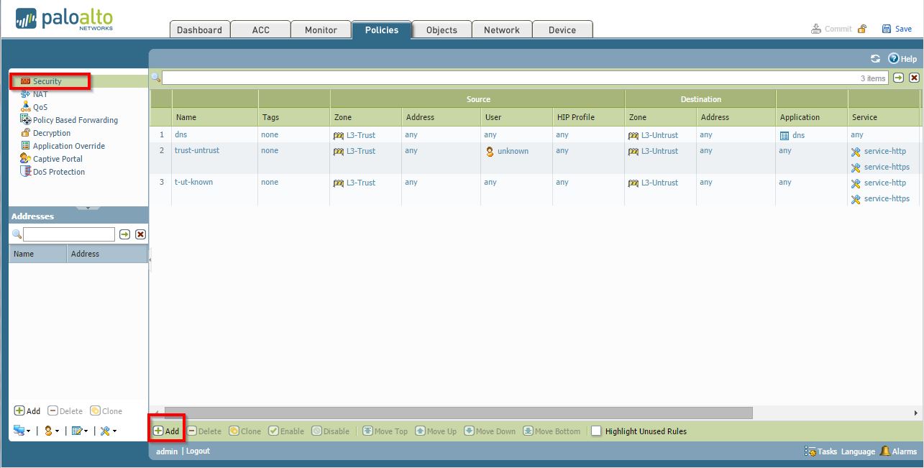Open the Monitor tab
The height and width of the screenshot is (468, 924).
point(321,30)
